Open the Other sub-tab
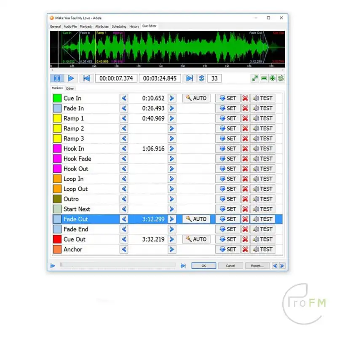337x337 pixels. 70,88
